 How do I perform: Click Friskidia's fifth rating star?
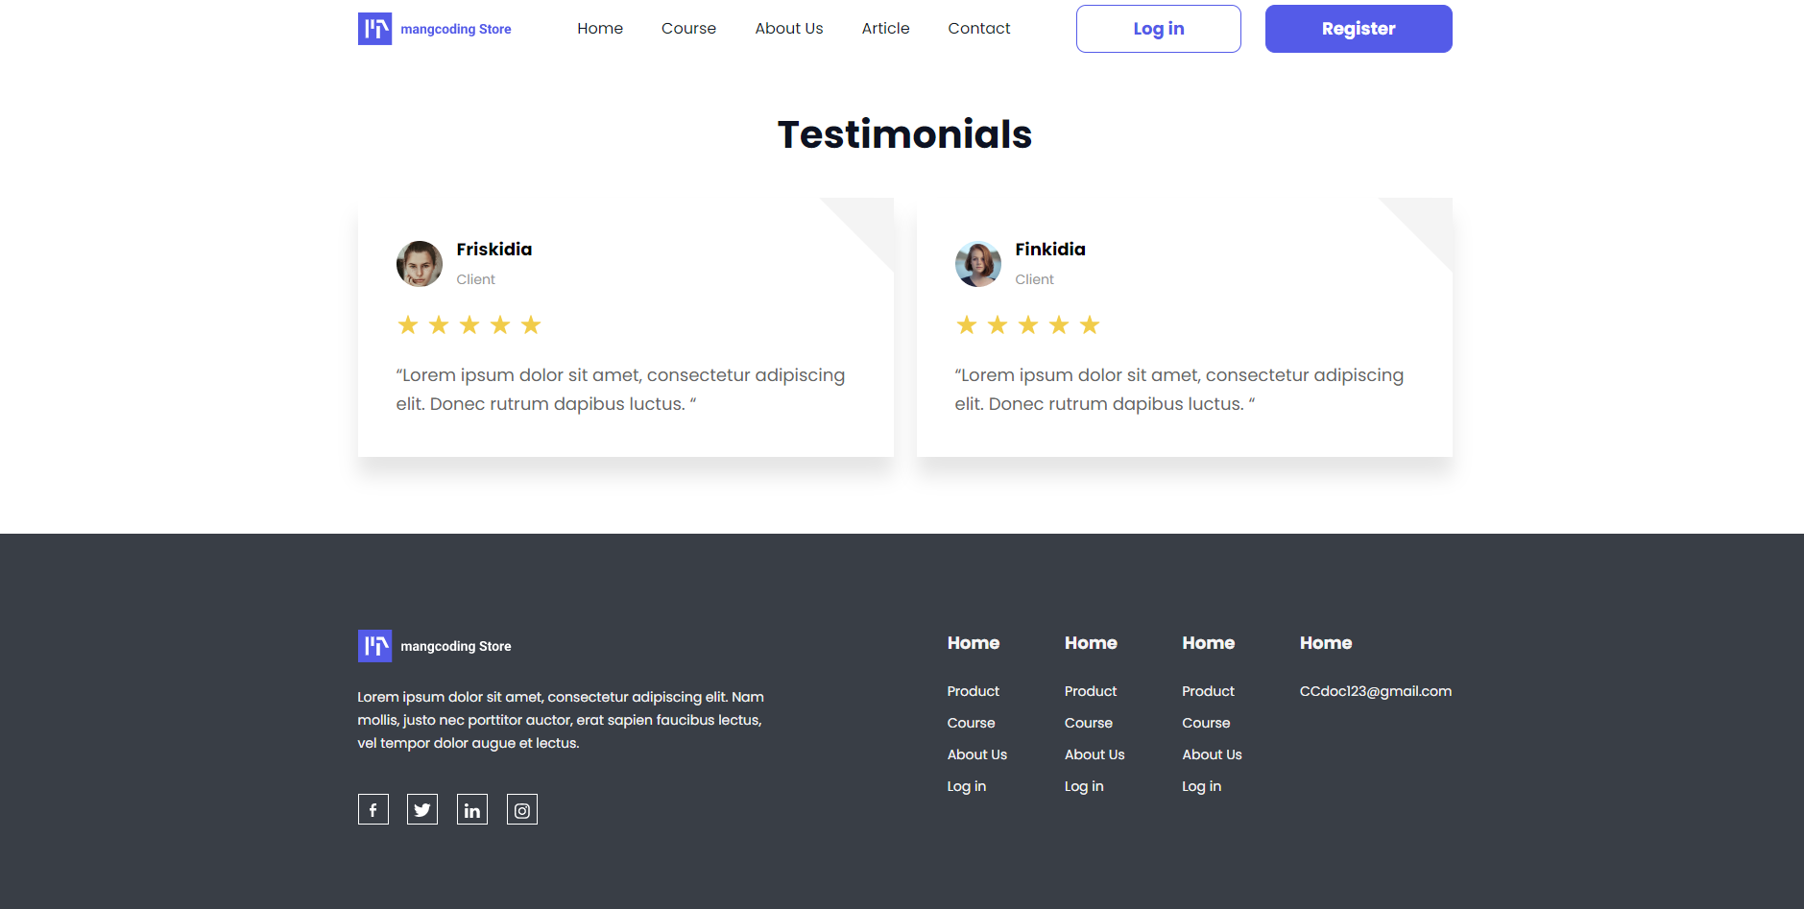coord(531,325)
